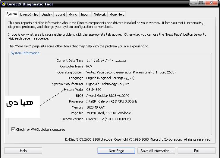The width and height of the screenshot is (220, 158).
Task: Go to the Network tab
Action: (100, 14)
